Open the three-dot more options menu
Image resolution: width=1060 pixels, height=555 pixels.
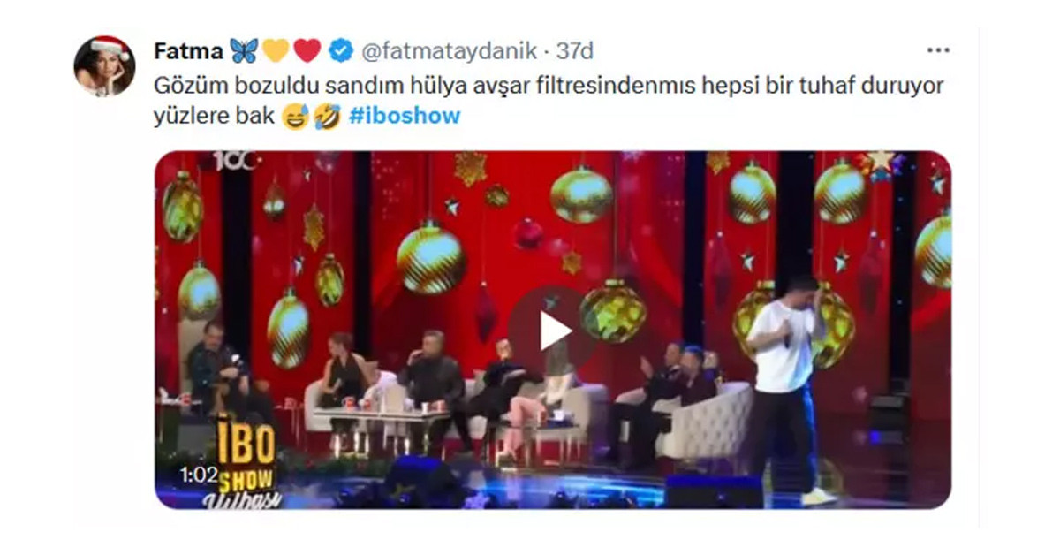938,50
